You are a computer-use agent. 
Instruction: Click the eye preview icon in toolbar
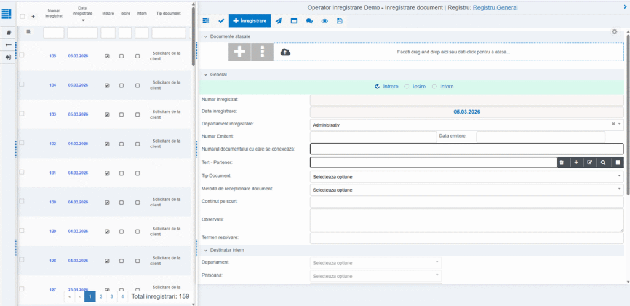click(324, 21)
